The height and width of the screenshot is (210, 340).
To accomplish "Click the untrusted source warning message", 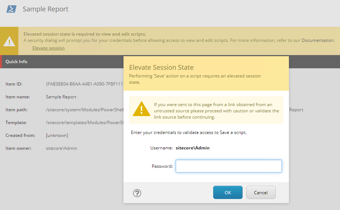I will click(216, 111).
